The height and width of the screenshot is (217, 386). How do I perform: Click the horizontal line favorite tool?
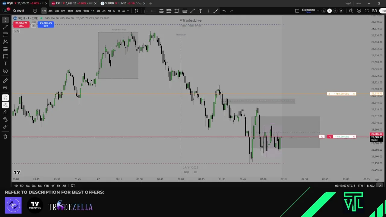(153, 11)
